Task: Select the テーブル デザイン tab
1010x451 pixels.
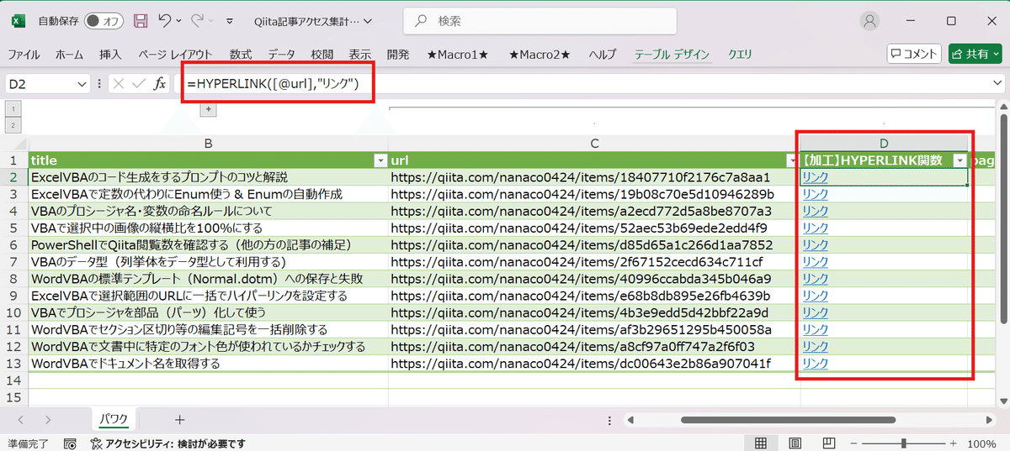Action: tap(672, 54)
